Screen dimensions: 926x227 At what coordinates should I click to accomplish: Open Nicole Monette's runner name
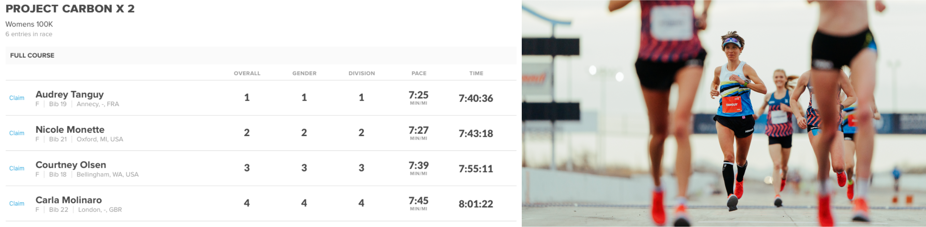tap(70, 129)
